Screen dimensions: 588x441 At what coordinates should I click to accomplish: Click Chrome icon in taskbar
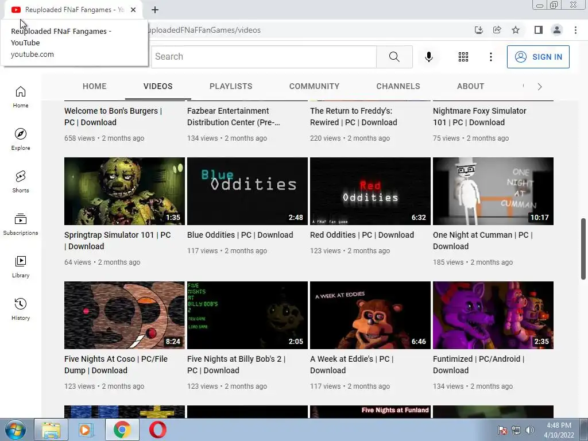pyautogui.click(x=122, y=430)
